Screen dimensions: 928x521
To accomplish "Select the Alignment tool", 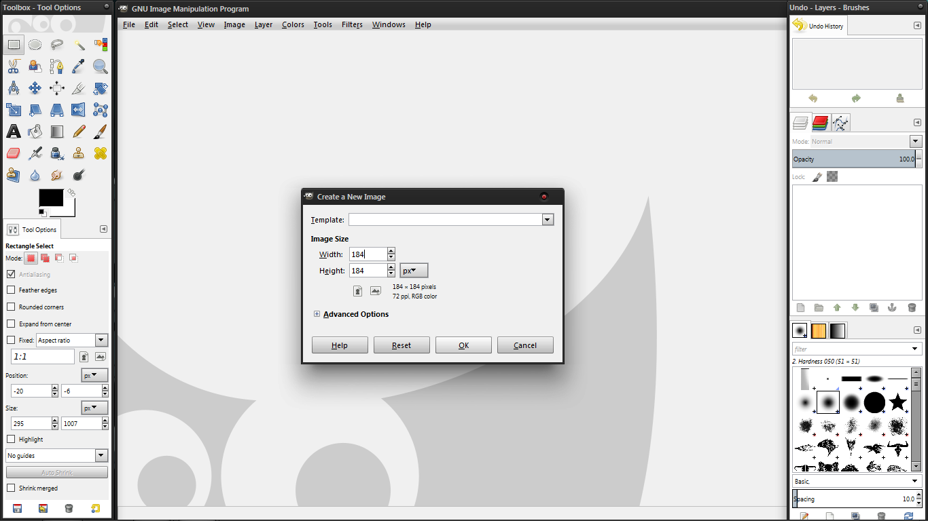I will point(57,88).
